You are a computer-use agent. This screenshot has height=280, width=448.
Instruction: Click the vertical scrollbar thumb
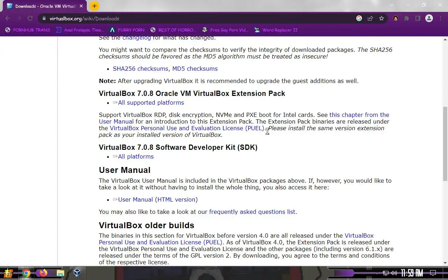445,143
